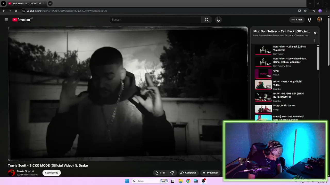Open Chrome media controls icon
Viewport: 330px width, 185px height.
[314, 11]
